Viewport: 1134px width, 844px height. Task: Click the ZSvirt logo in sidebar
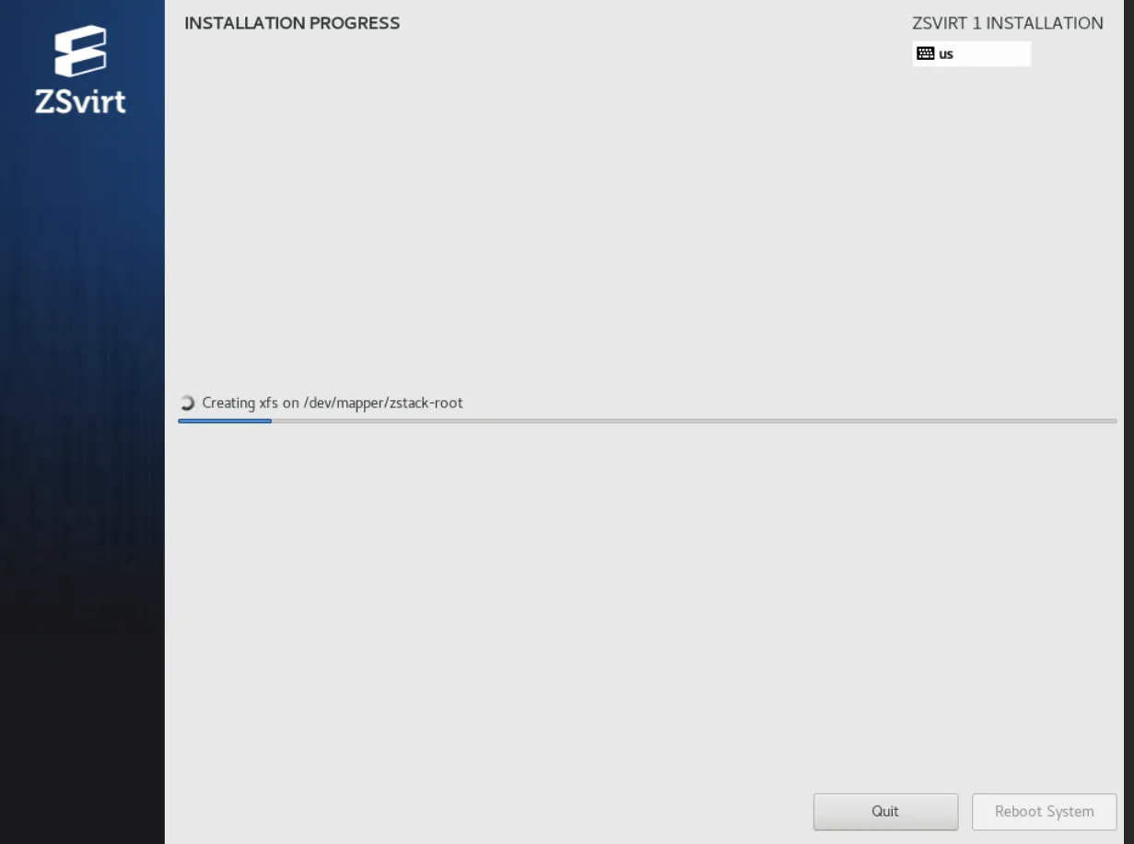[81, 70]
